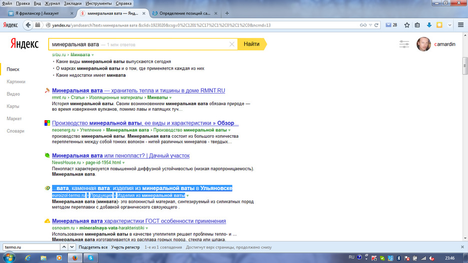Open the Закладки menu
468x263 pixels.
point(73,4)
